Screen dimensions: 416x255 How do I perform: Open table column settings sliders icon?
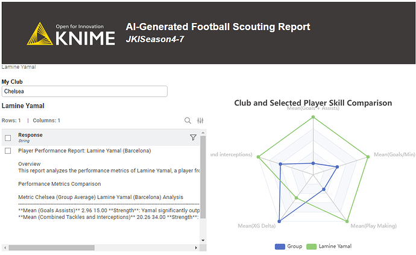(200, 121)
